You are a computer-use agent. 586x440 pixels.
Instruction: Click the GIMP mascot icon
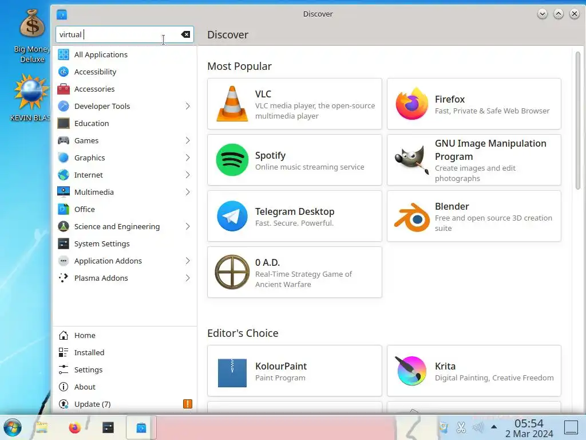(x=412, y=160)
